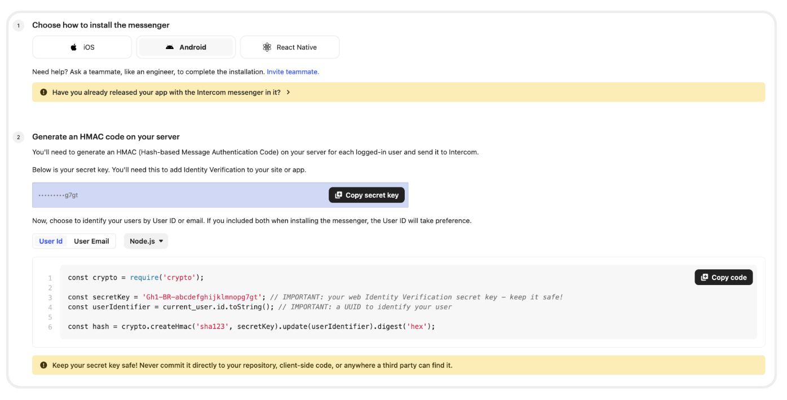Click the text "Below is your secret key."
Viewport: 787px width, 400px height.
point(71,170)
